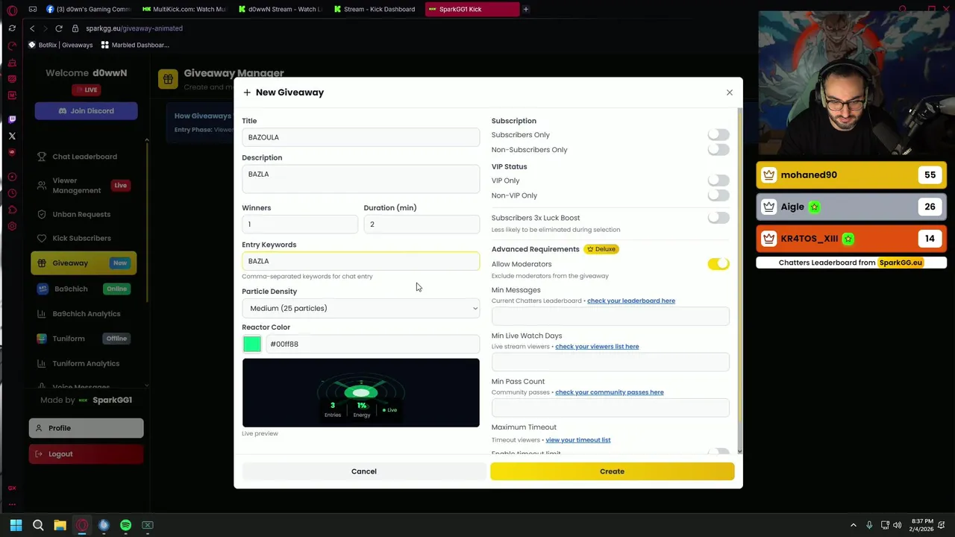The image size is (955, 537).
Task: Click the Ba9chich logo icon
Action: point(42,289)
